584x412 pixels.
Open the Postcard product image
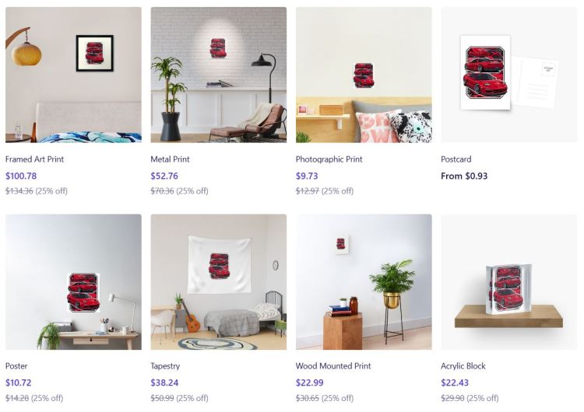509,75
